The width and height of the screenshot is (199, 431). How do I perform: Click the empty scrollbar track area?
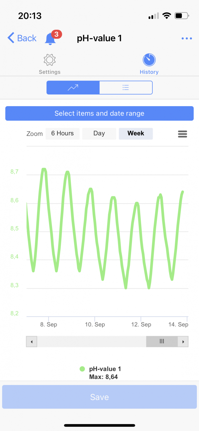click(92, 342)
